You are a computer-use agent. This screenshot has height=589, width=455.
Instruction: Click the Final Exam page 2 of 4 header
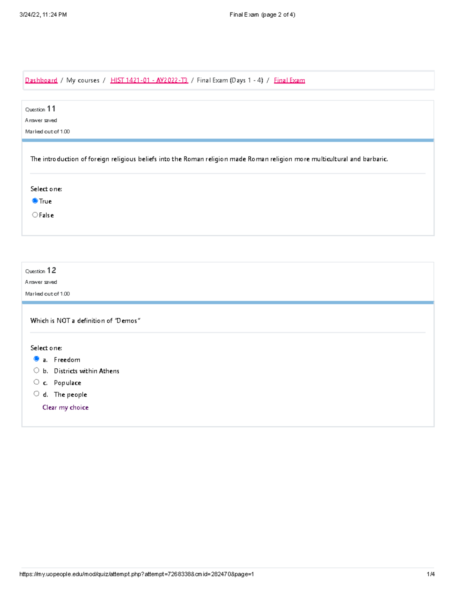[262, 15]
